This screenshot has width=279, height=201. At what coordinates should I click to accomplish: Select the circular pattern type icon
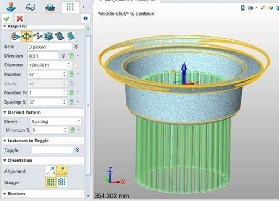click(x=27, y=36)
